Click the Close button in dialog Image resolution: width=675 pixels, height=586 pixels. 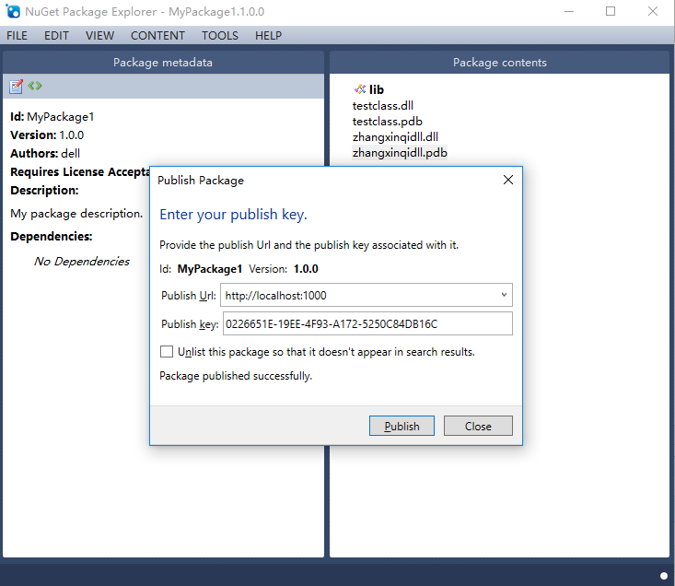(478, 426)
